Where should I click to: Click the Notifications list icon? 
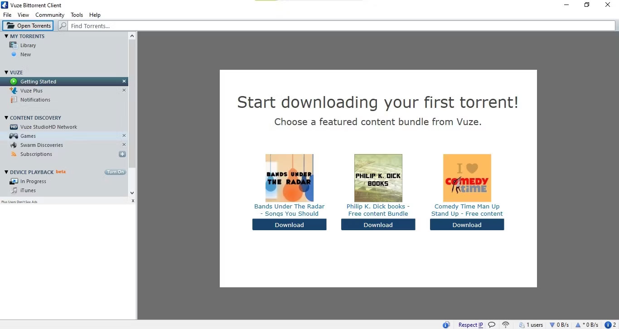[14, 100]
